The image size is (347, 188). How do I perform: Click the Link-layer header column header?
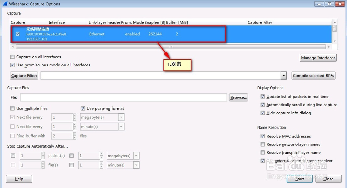click(104, 22)
